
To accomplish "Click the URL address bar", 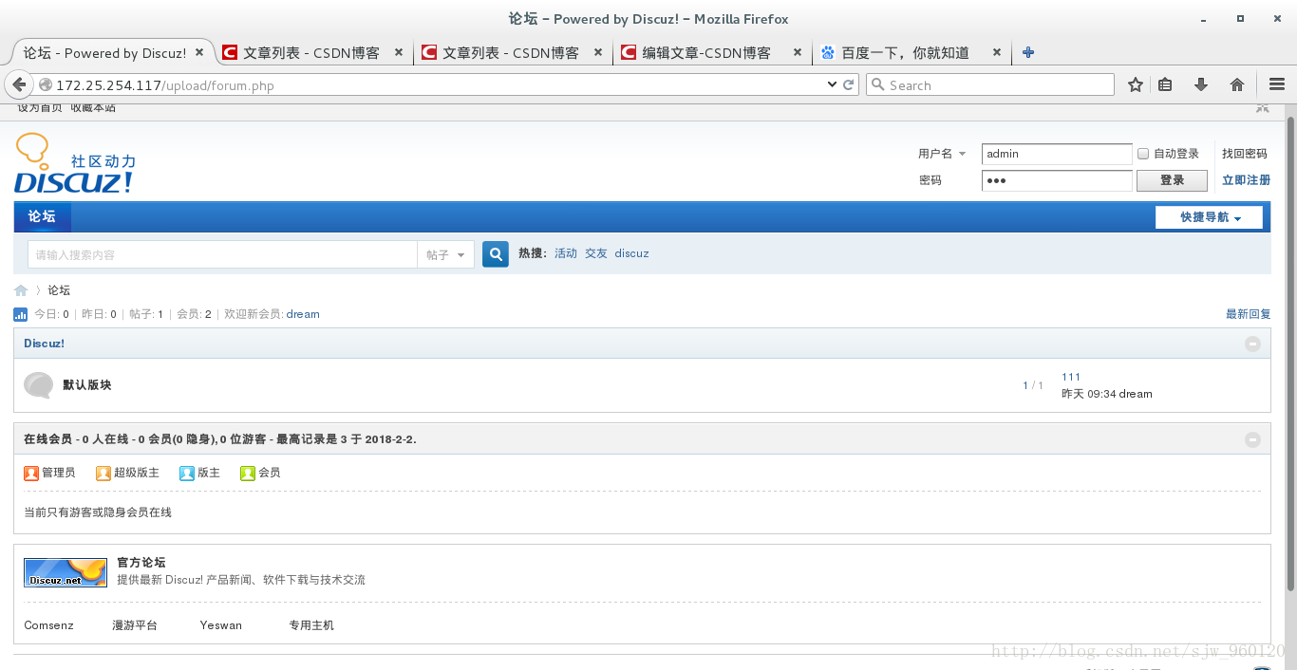I will tap(446, 84).
